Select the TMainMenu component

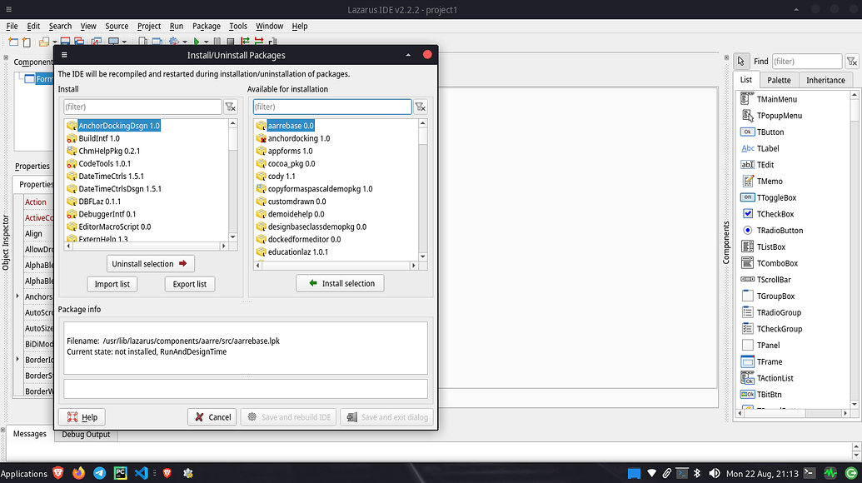point(776,98)
